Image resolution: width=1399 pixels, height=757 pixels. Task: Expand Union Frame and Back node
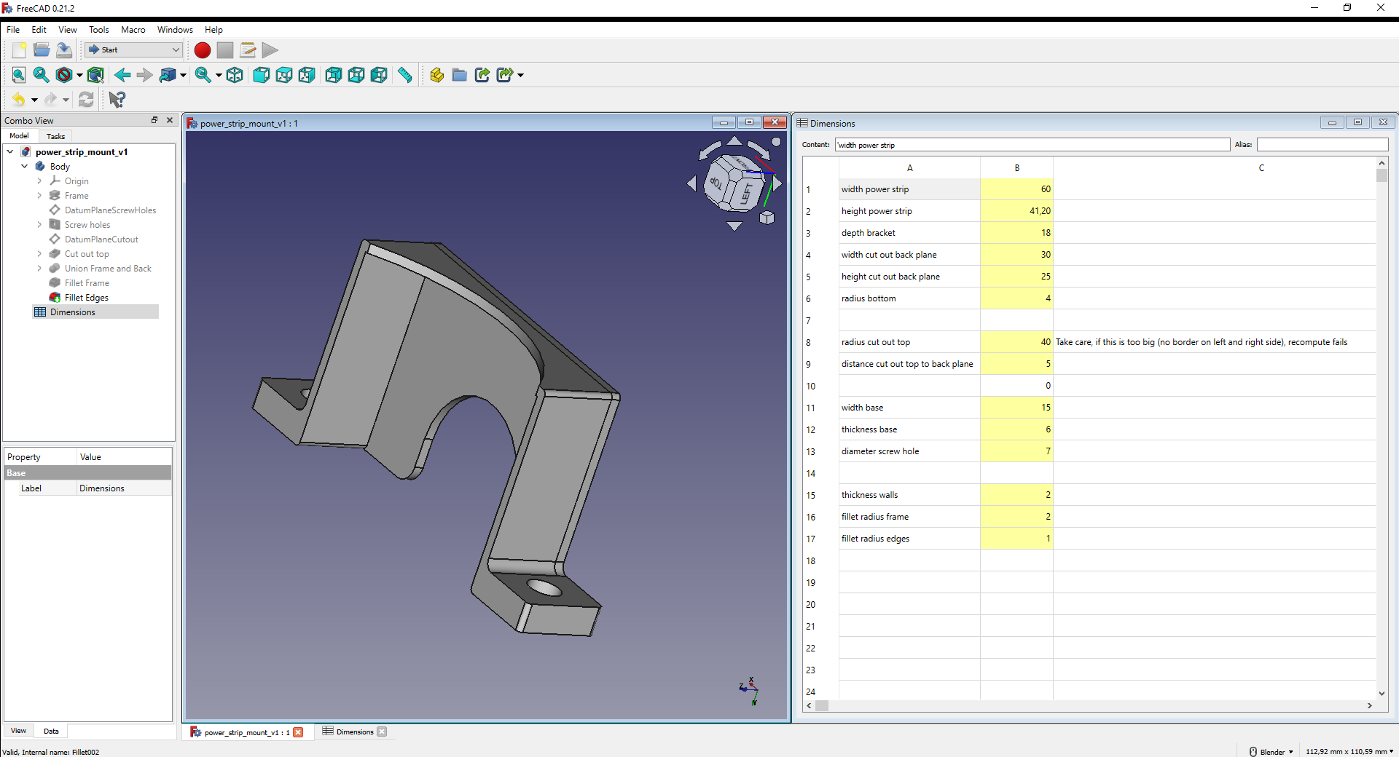point(39,269)
